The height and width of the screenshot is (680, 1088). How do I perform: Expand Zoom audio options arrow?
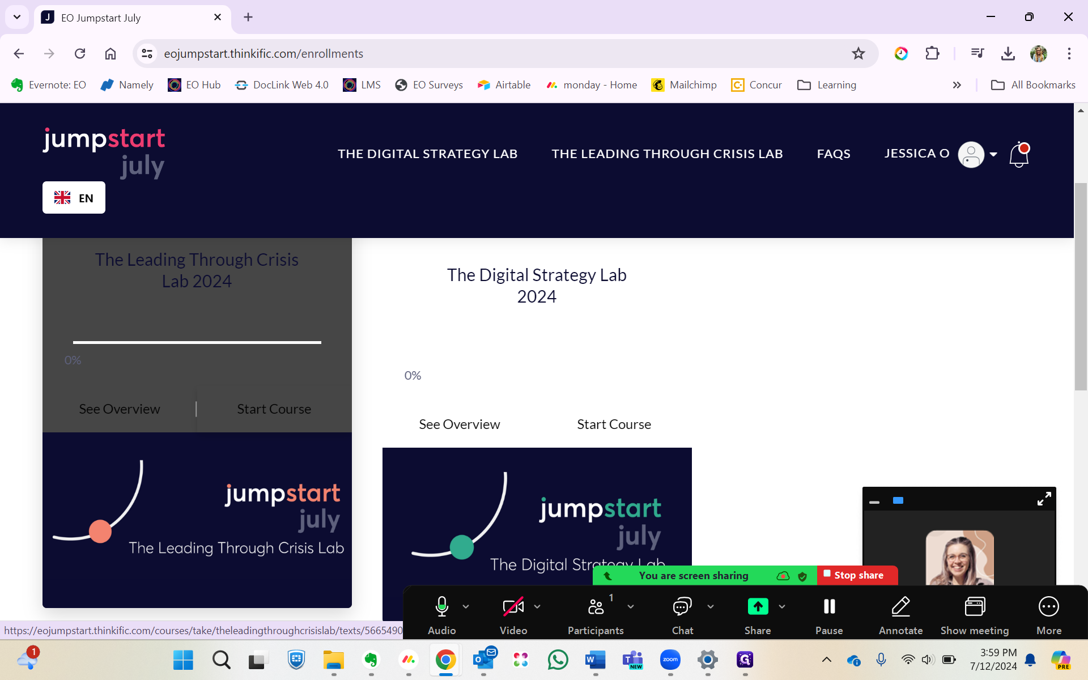coord(466,606)
